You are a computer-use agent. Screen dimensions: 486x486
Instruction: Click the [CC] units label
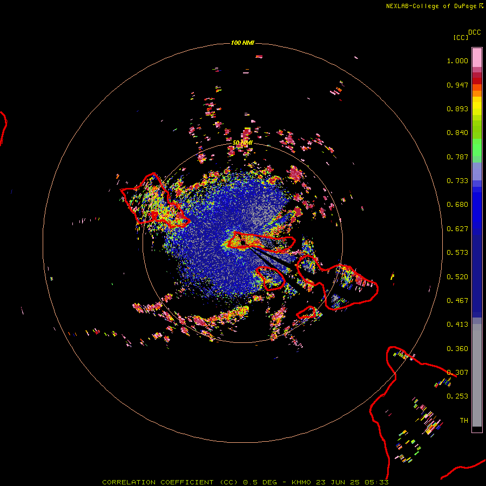pyautogui.click(x=461, y=37)
